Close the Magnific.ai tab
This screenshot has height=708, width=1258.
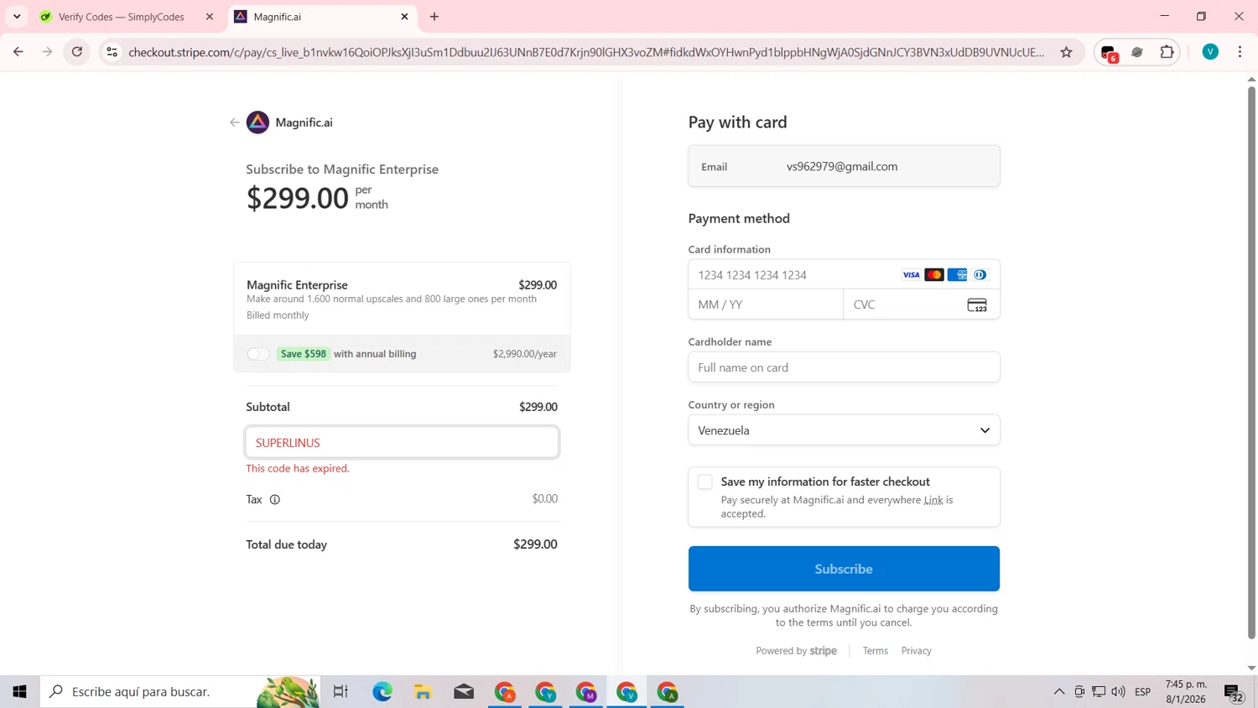coord(404,17)
